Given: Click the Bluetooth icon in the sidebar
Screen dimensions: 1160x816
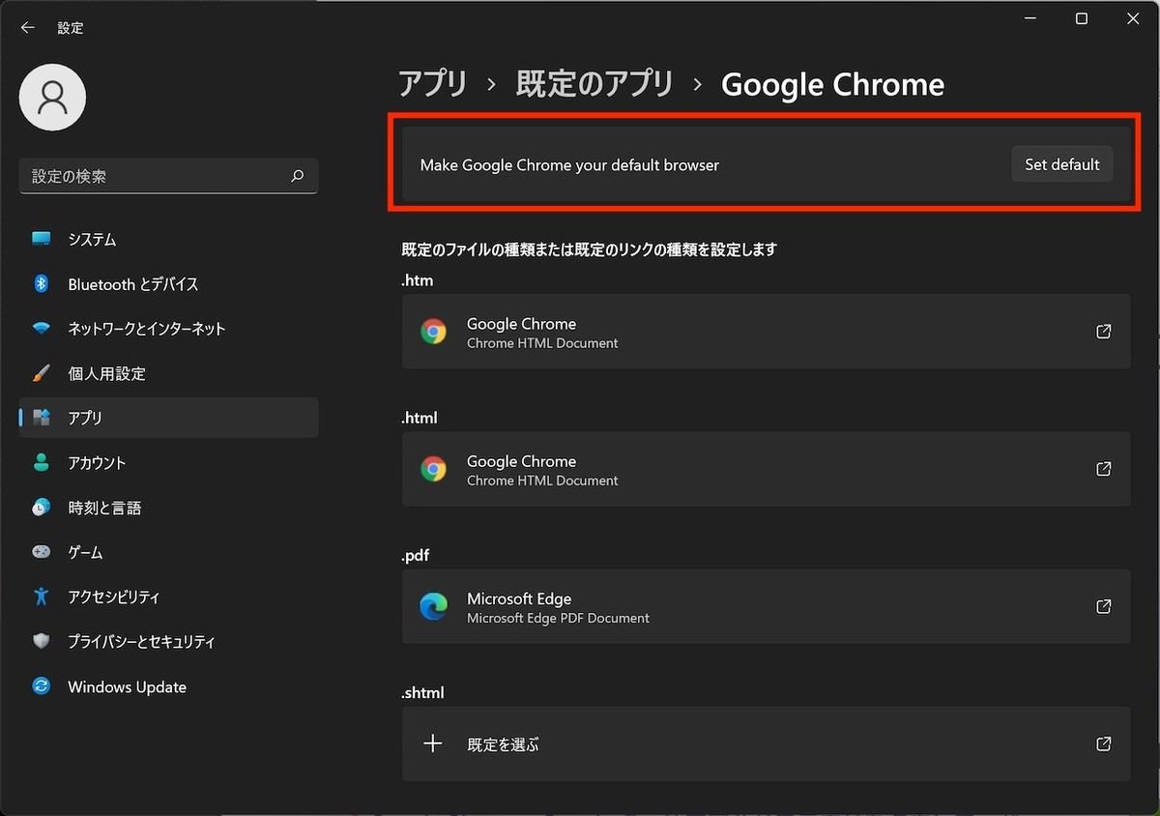Looking at the screenshot, I should pyautogui.click(x=41, y=283).
